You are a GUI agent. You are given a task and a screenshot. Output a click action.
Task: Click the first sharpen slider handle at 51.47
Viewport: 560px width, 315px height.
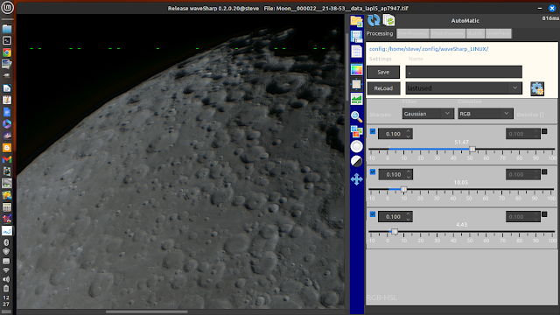[472, 149]
